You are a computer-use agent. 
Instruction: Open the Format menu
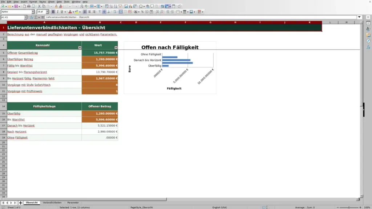[x=33, y=2]
